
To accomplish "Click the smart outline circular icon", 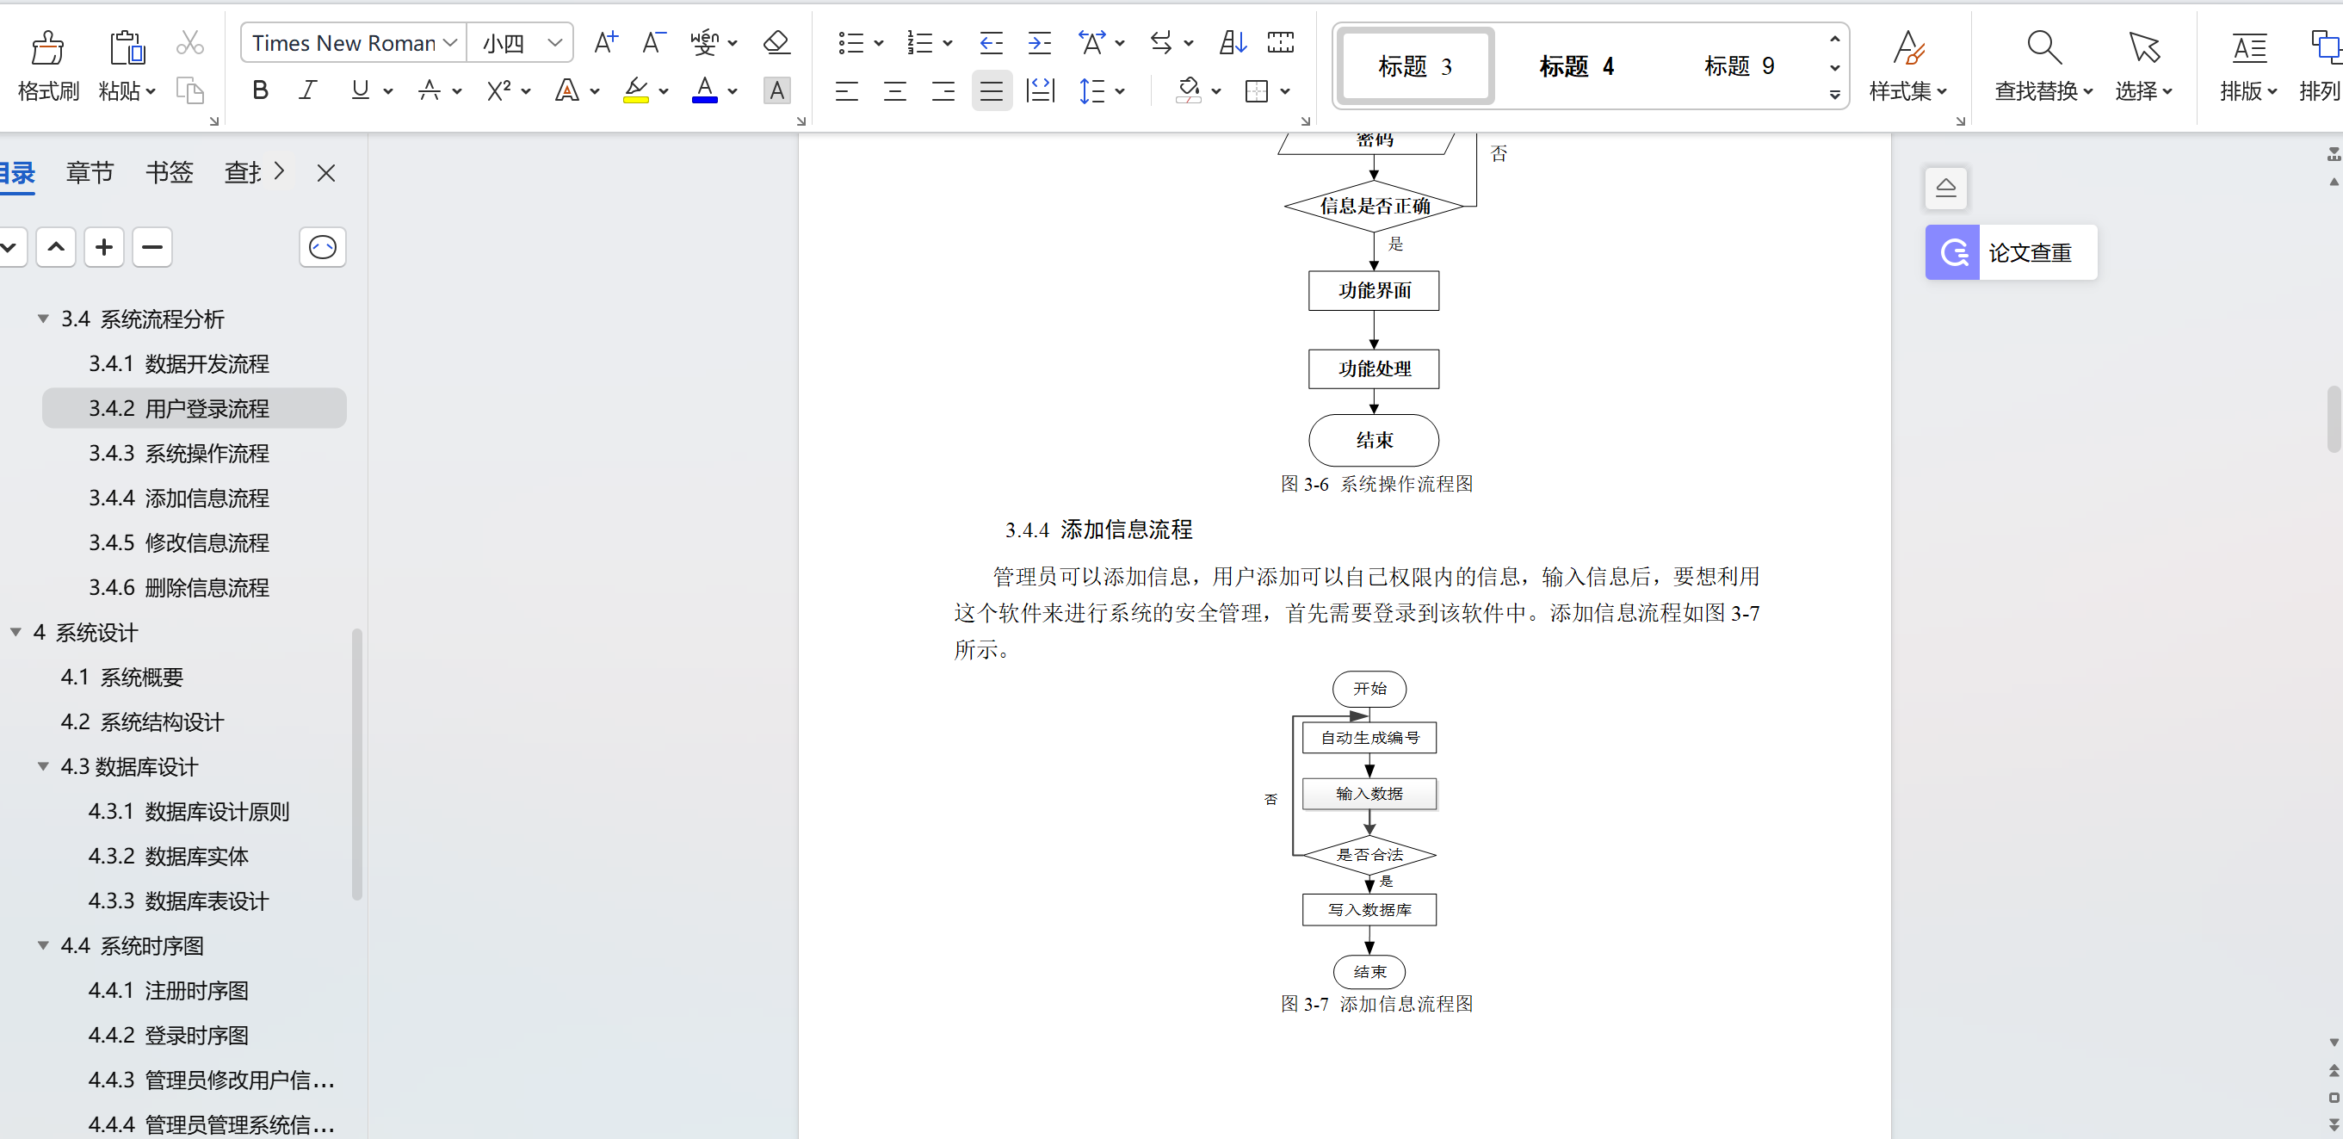I will [322, 246].
